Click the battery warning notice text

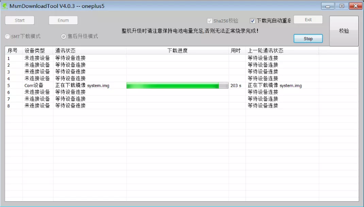[x=190, y=31]
